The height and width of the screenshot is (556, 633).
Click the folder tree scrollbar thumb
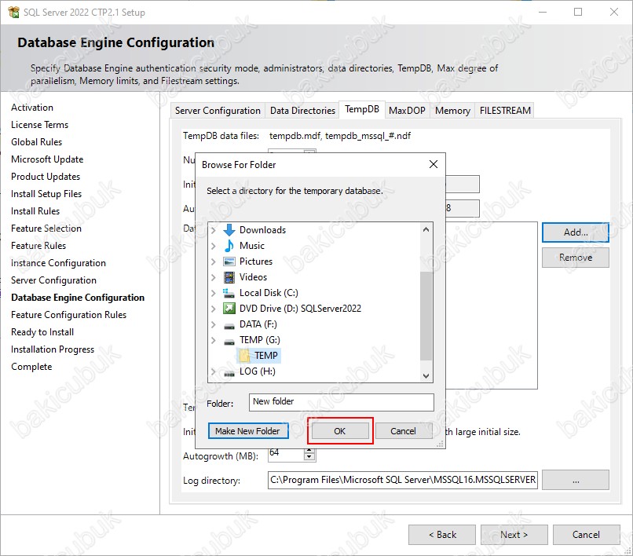426,316
